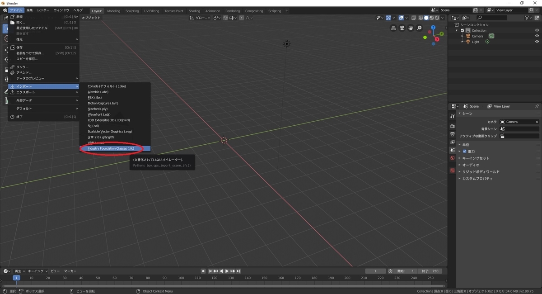Open the Tool properties tab icon
This screenshot has height=294, width=542.
[452, 116]
